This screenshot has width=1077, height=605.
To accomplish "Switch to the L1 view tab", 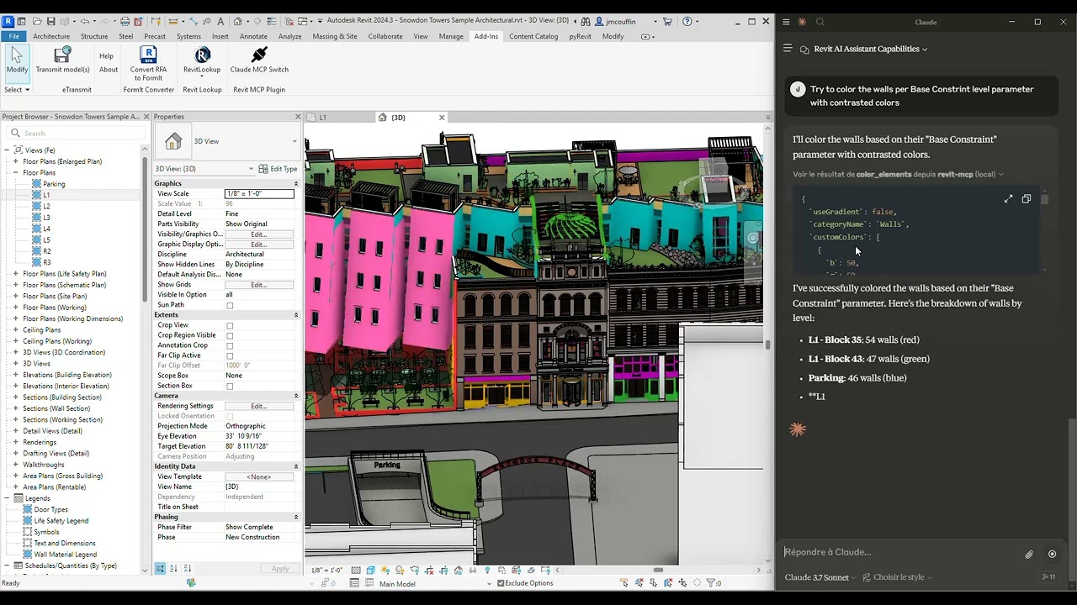I will pos(323,118).
